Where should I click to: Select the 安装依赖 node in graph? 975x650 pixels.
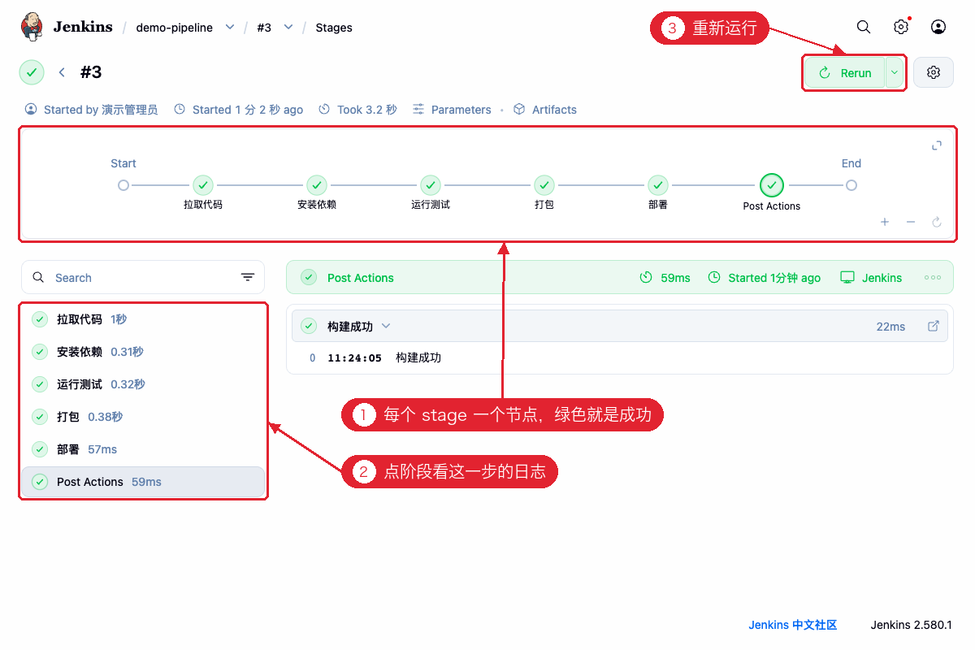pos(317,185)
